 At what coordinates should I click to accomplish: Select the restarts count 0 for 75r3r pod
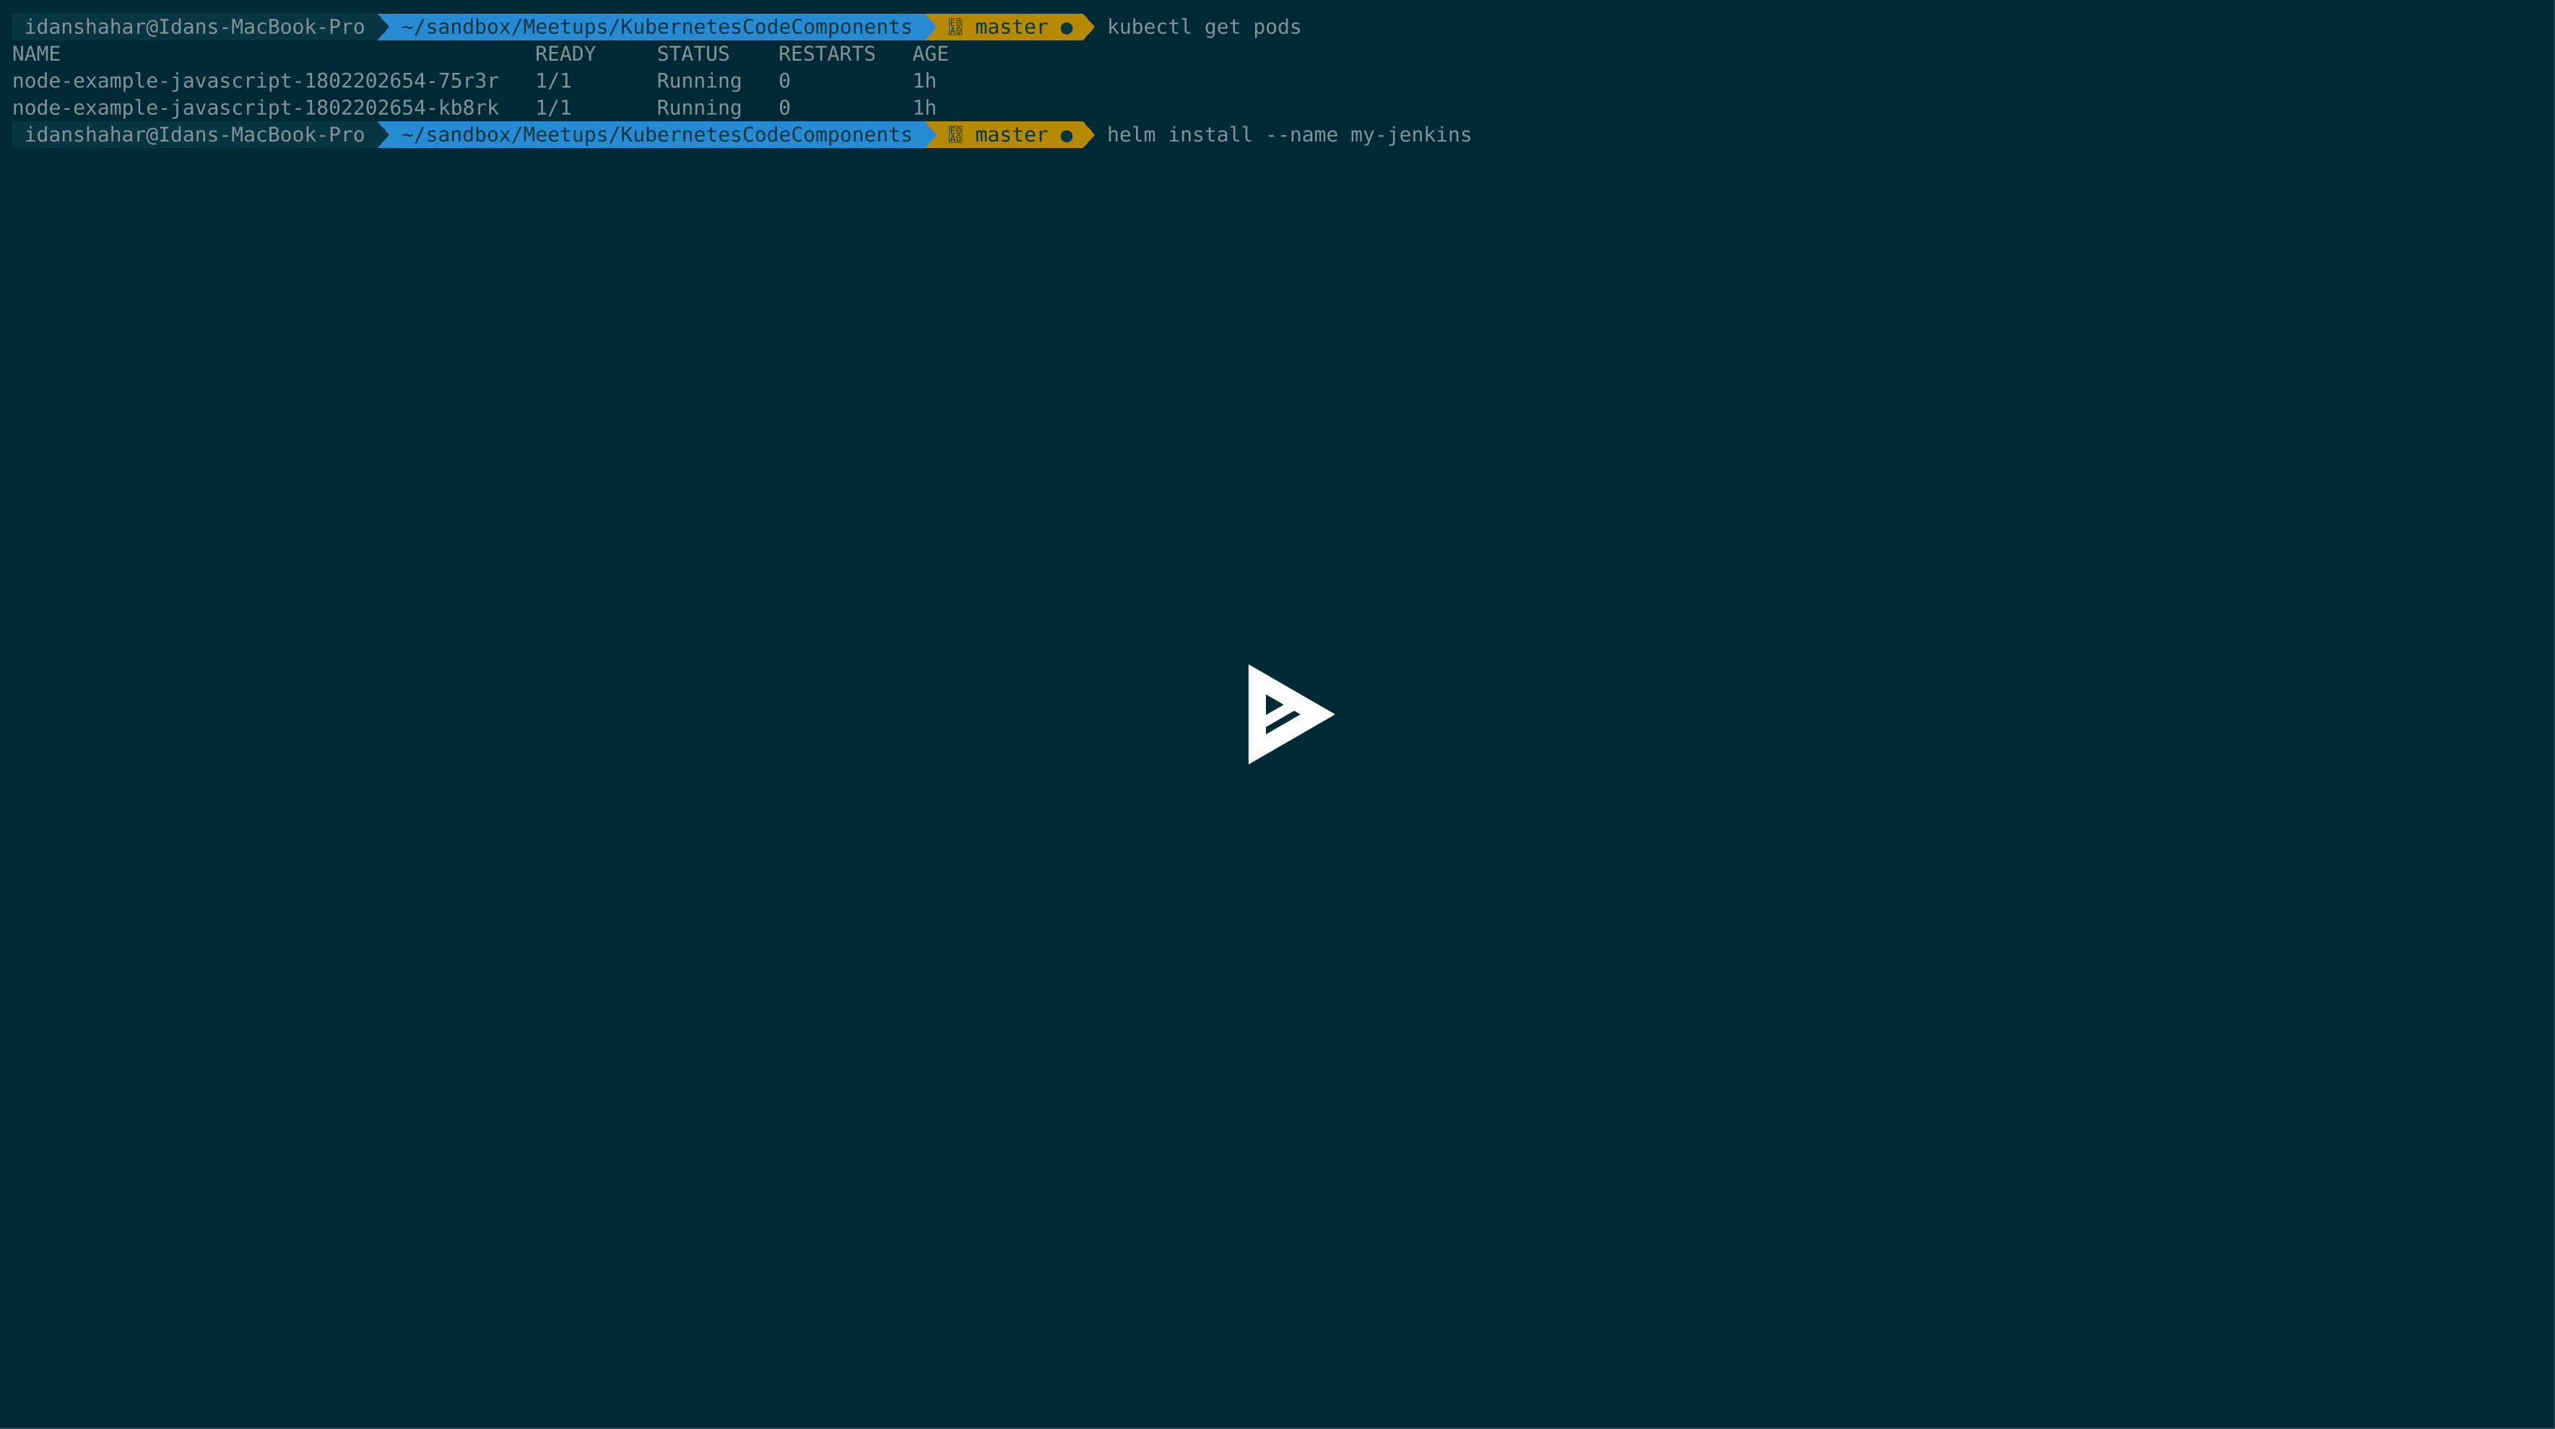pos(784,82)
